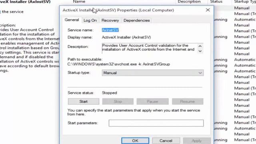Open the Startup type dropdown

point(153,73)
